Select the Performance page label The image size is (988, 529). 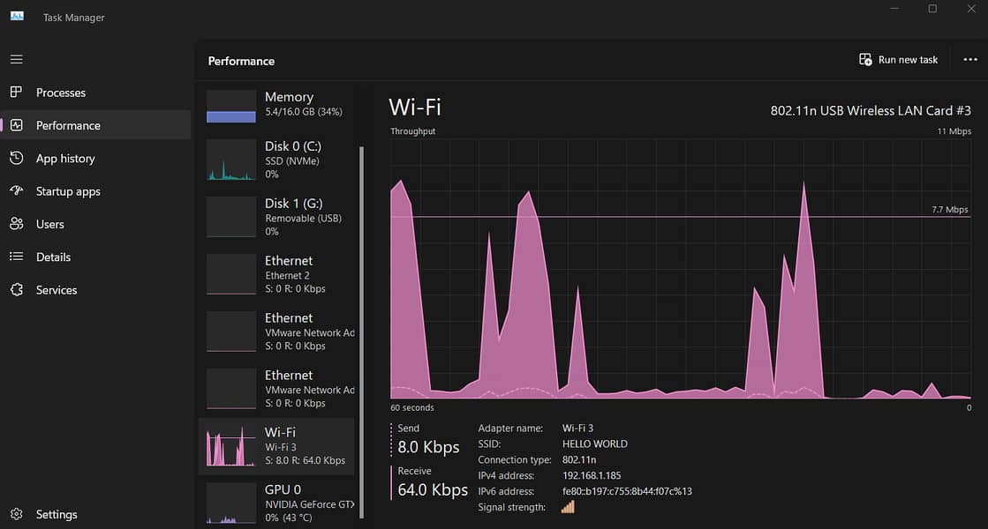click(68, 125)
